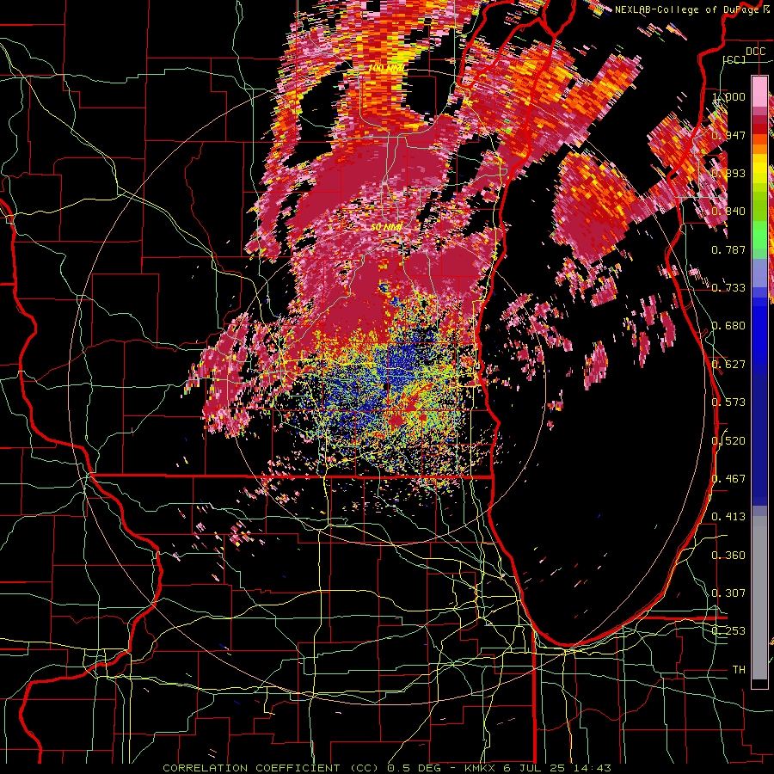Select the 0.893 scale value
This screenshot has width=774, height=774.
[x=728, y=173]
